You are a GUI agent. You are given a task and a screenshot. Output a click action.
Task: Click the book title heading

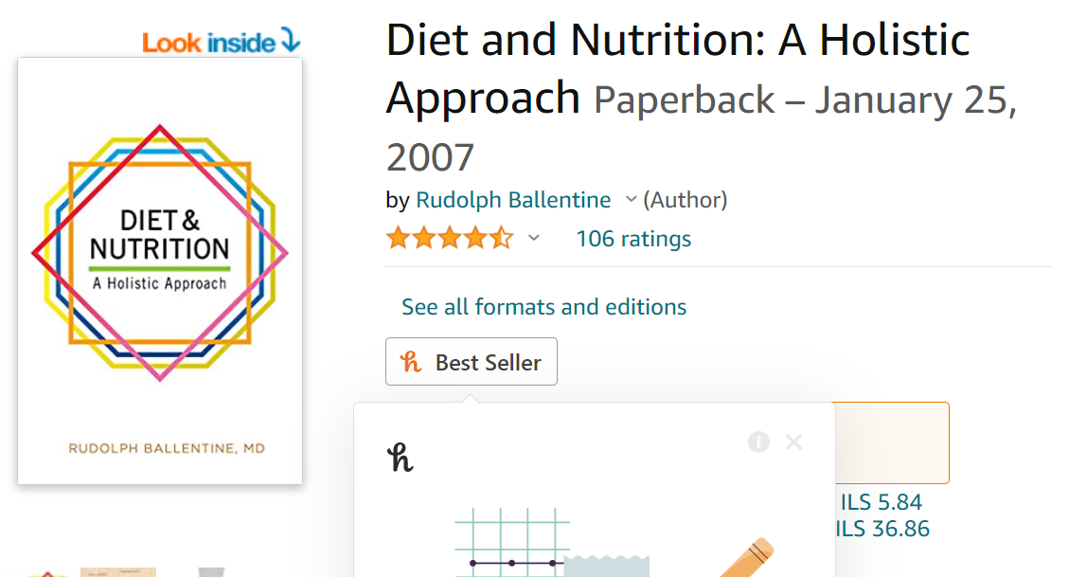tap(677, 69)
